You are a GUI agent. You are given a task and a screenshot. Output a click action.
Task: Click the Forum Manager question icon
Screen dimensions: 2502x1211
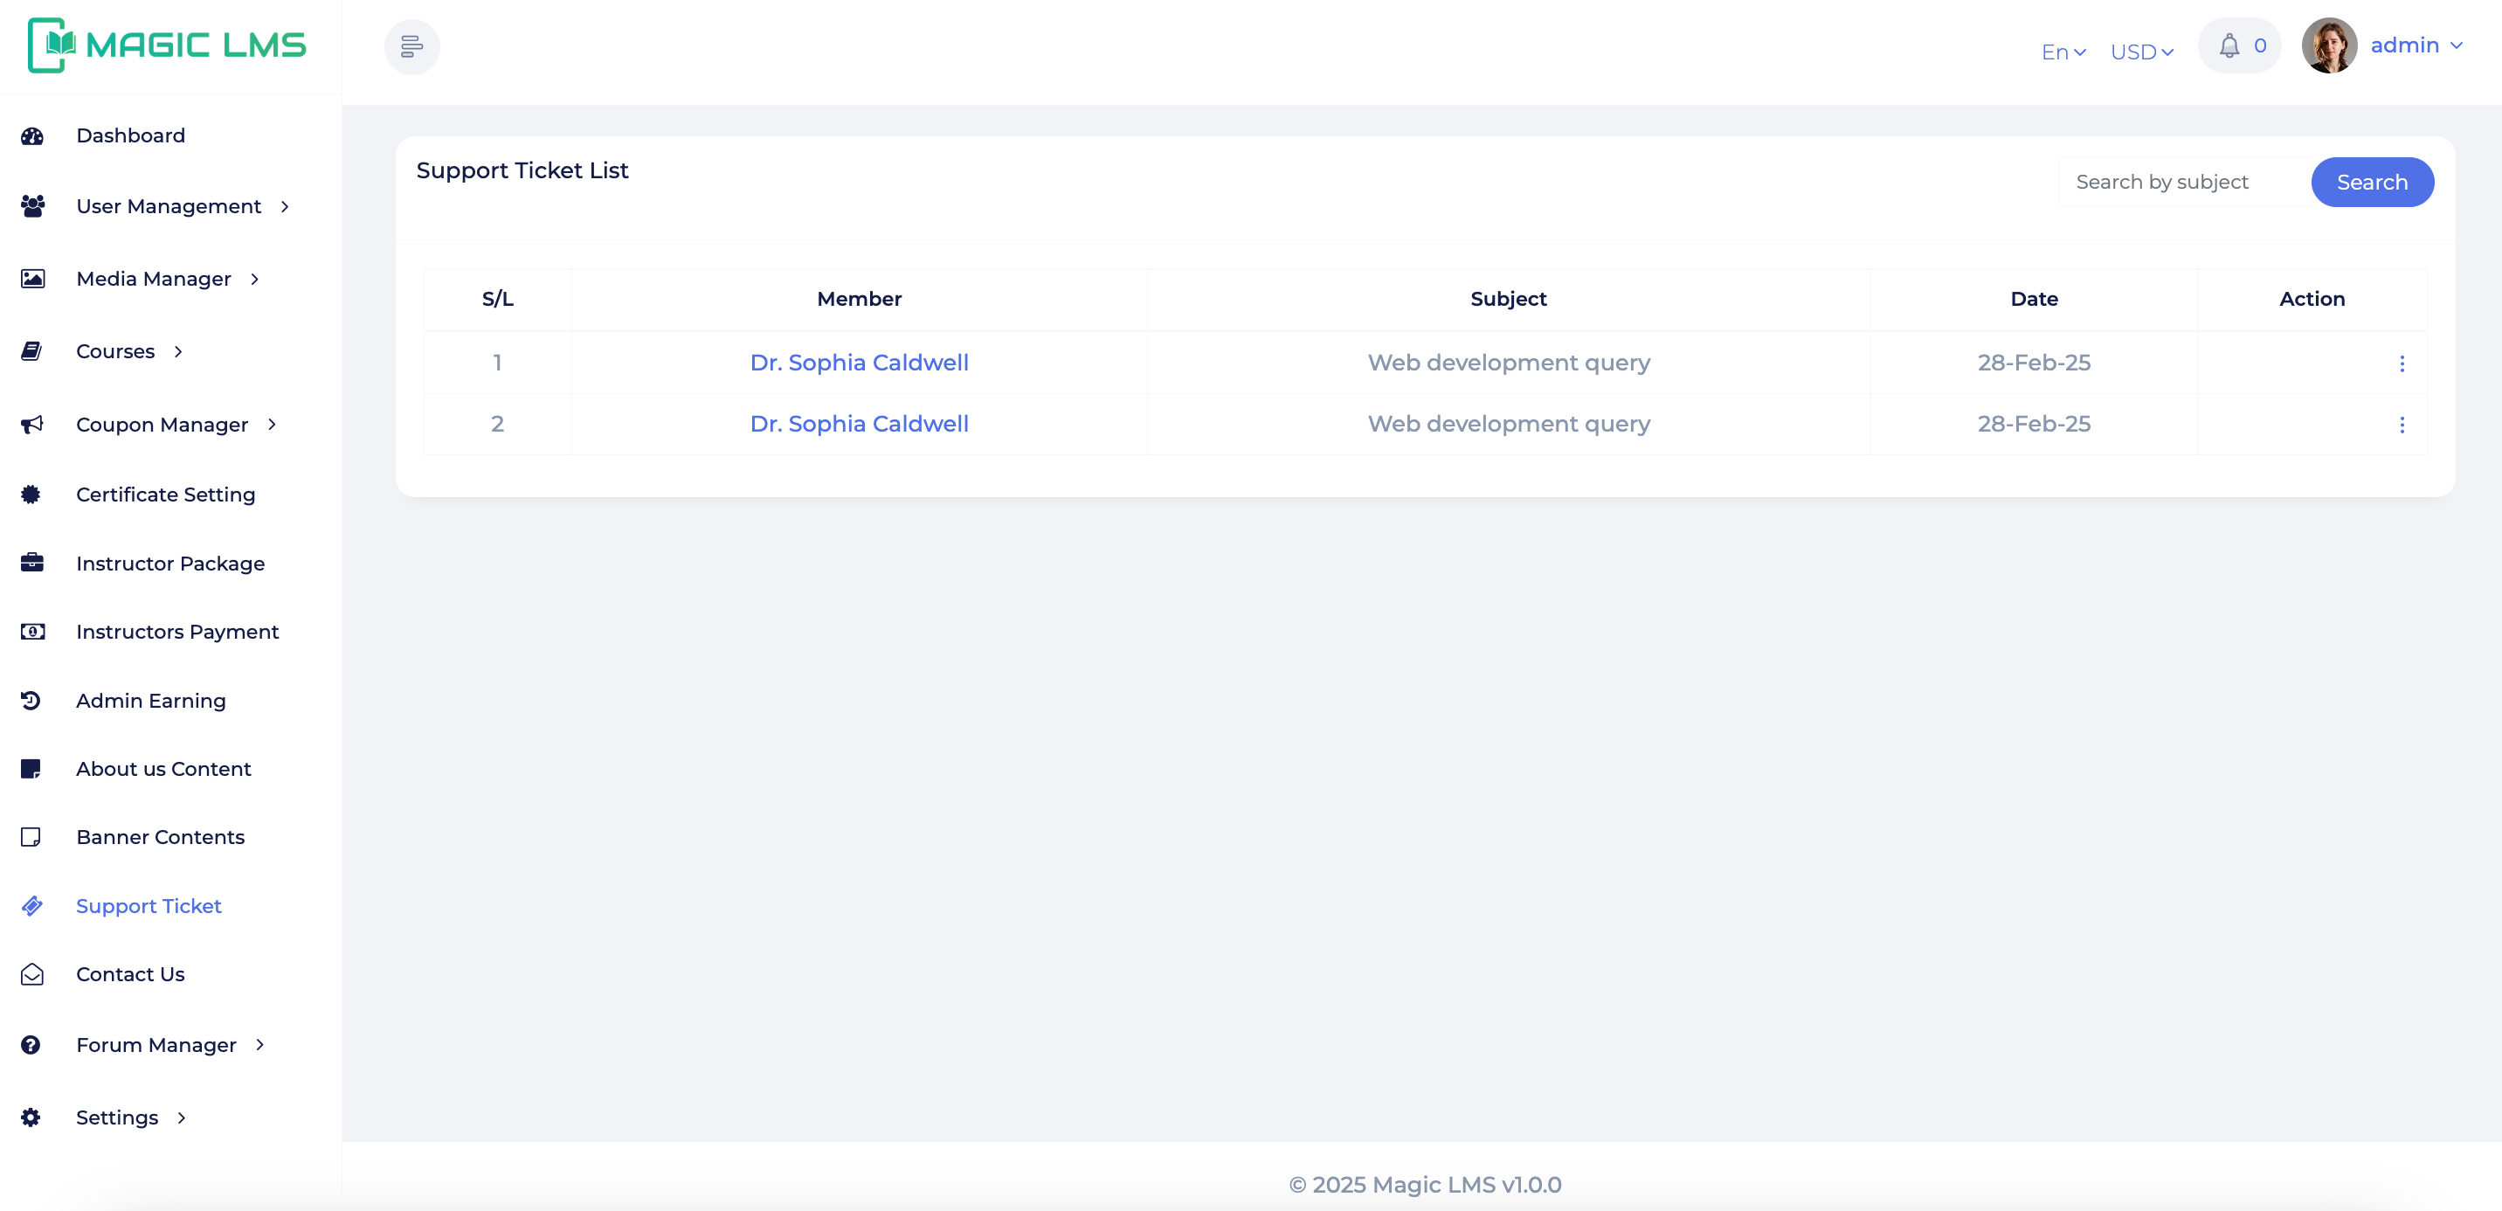(31, 1045)
